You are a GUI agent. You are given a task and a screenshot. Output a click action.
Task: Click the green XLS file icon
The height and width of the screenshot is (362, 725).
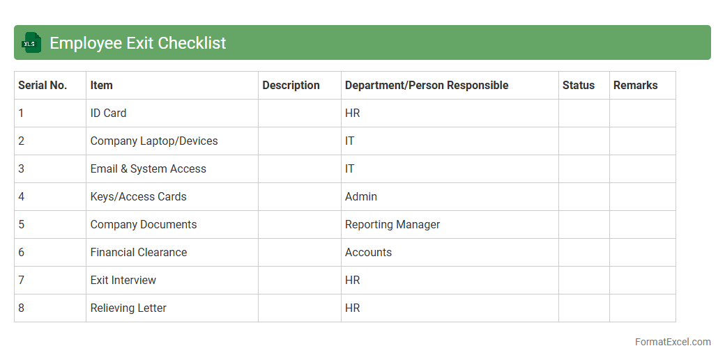click(31, 42)
